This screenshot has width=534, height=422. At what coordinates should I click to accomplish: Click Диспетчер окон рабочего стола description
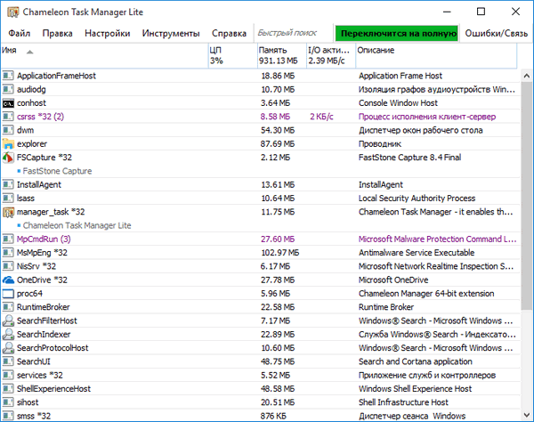[x=421, y=130]
